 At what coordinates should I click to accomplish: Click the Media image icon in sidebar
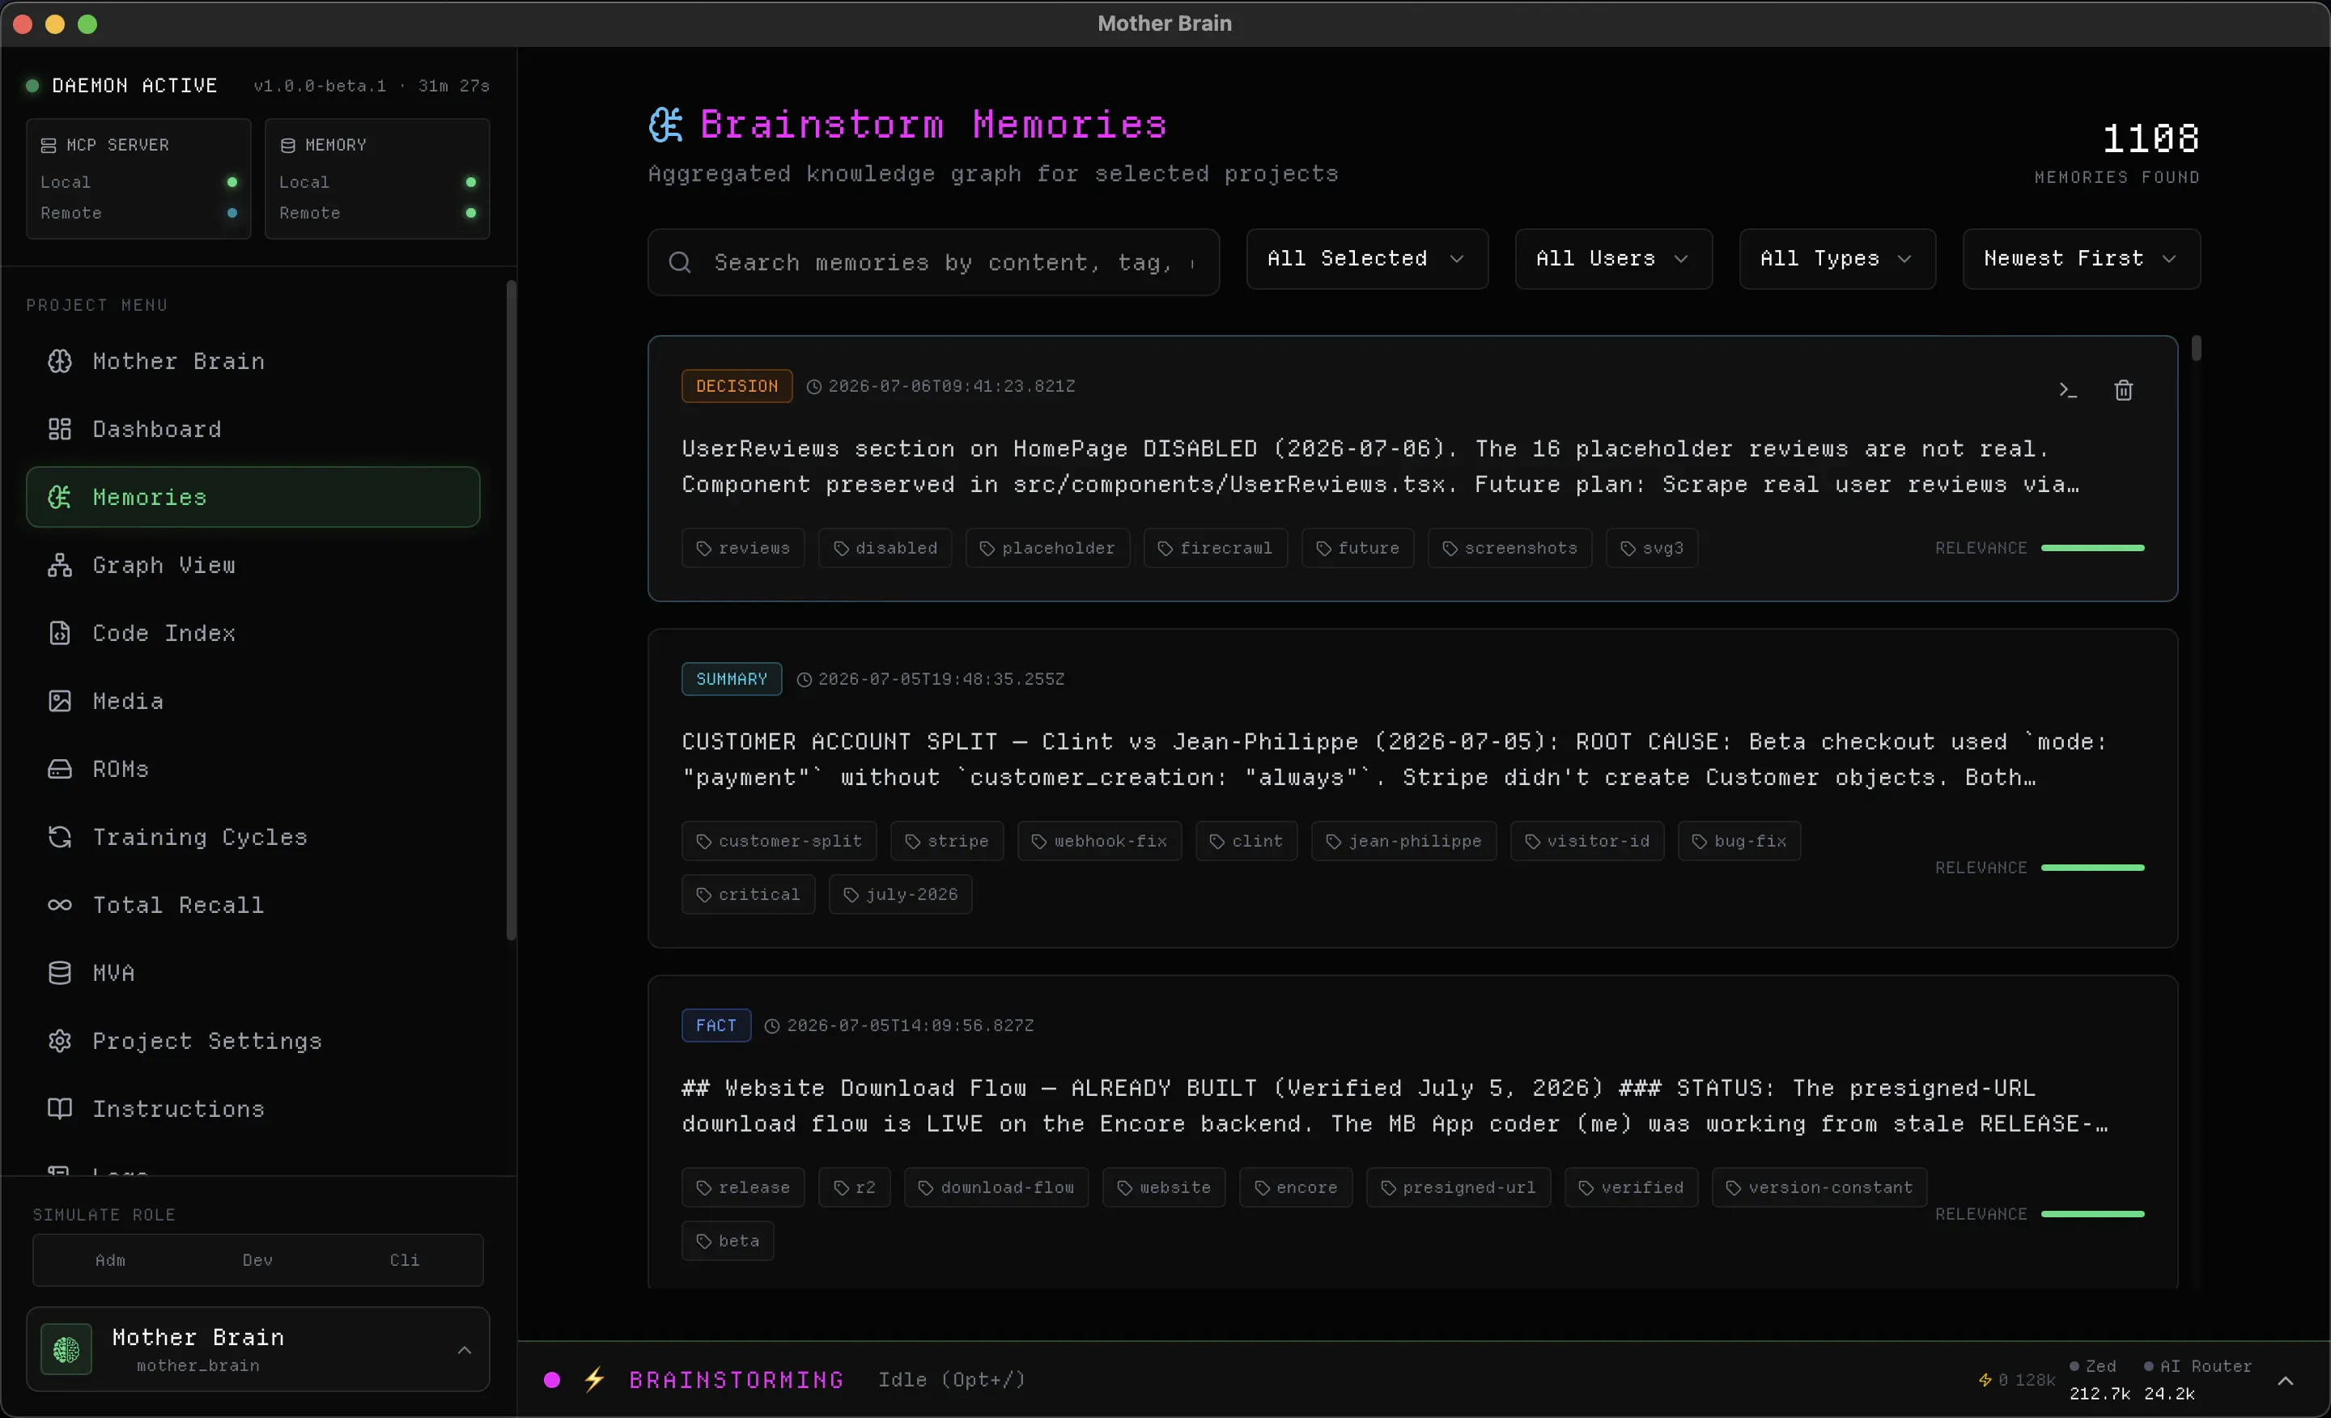[x=60, y=701]
